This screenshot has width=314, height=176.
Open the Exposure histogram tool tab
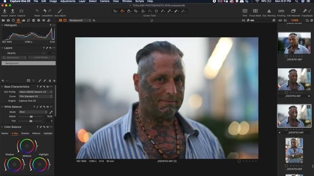(24, 21)
